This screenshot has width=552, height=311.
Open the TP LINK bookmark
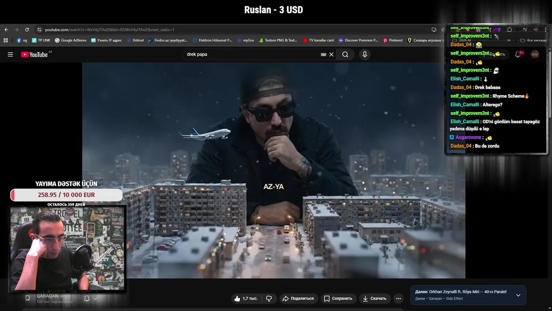coord(41,40)
